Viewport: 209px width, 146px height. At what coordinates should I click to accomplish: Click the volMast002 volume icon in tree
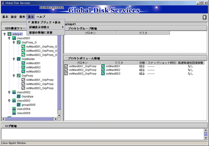tap(23, 67)
